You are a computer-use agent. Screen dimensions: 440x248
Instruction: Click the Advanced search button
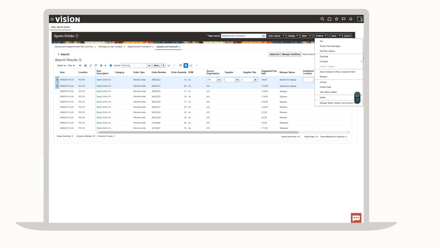point(275,54)
